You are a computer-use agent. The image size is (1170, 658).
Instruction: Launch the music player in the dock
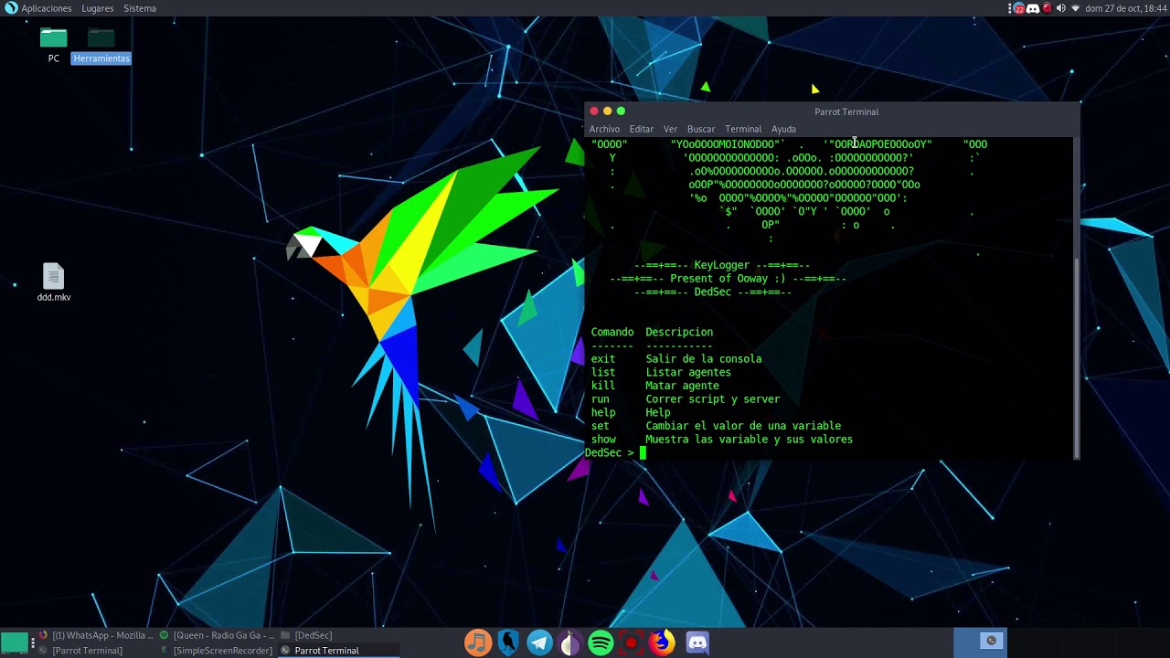(478, 642)
